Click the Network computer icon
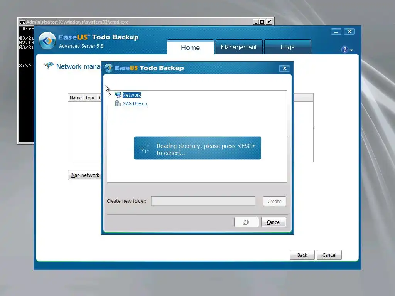The width and height of the screenshot is (395, 296). click(x=118, y=95)
